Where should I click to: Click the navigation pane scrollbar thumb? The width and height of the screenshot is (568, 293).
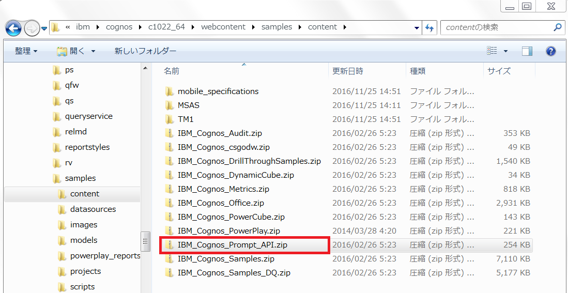pos(145,241)
